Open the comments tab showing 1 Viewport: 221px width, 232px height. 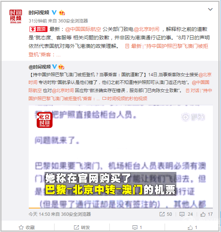coord(137,227)
